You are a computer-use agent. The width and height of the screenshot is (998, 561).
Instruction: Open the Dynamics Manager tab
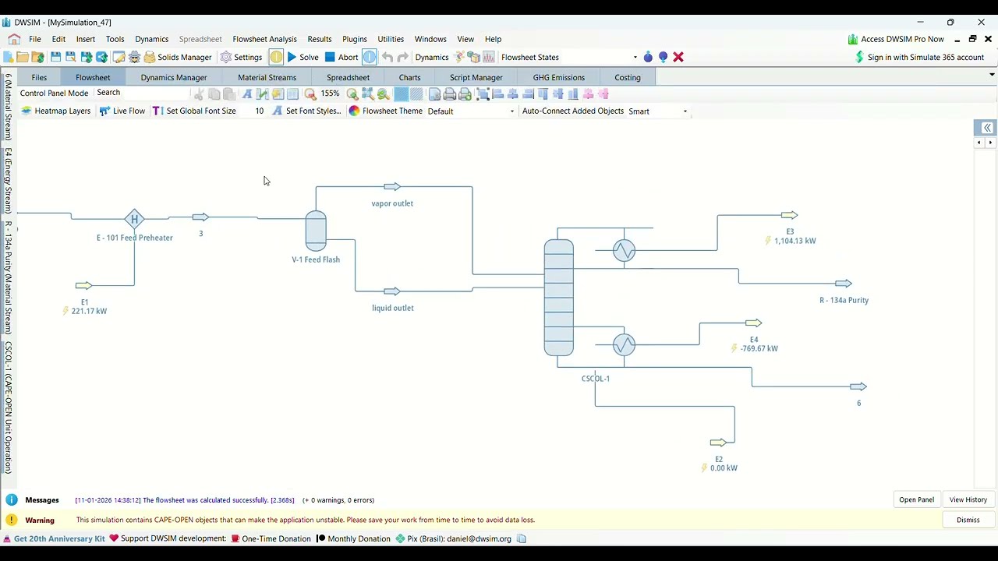tap(174, 77)
